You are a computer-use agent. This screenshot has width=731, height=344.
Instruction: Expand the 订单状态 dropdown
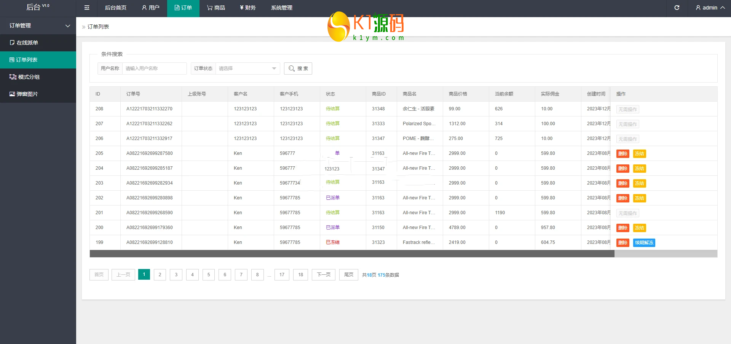[247, 68]
